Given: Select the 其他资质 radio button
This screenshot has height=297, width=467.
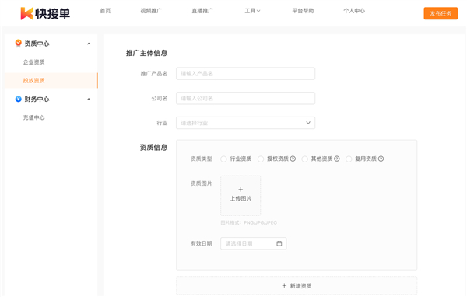Looking at the screenshot, I should [304, 159].
